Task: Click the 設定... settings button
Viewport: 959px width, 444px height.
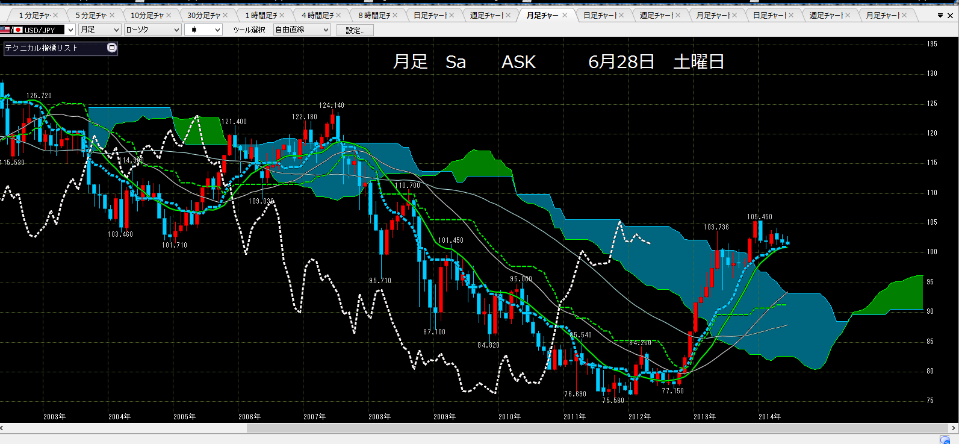Action: click(355, 30)
